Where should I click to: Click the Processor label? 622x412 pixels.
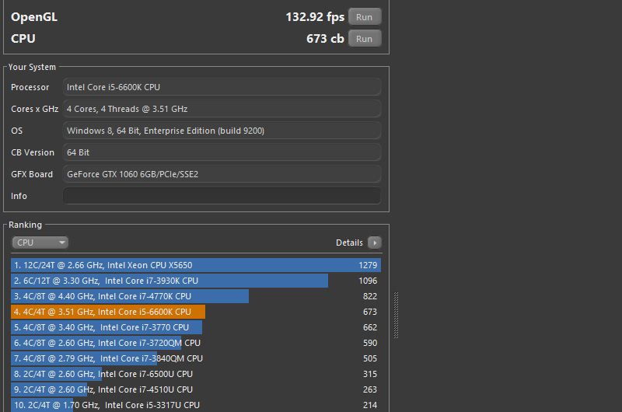coord(30,87)
